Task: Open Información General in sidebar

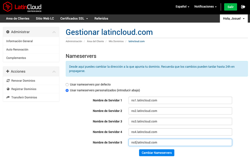Action: pos(31,41)
